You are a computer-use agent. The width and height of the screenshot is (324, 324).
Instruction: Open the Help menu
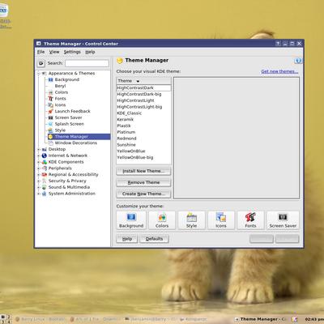pyautogui.click(x=90, y=52)
